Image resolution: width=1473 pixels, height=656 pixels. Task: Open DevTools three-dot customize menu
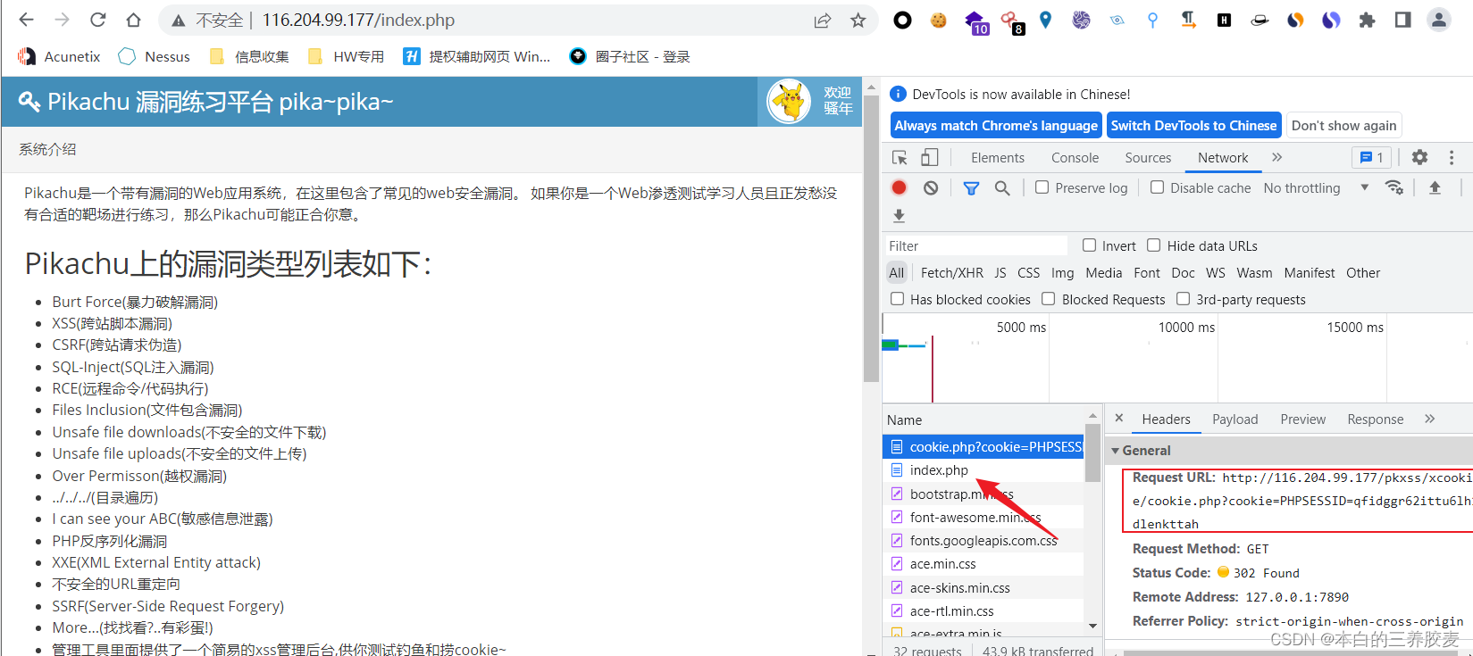pyautogui.click(x=1452, y=157)
